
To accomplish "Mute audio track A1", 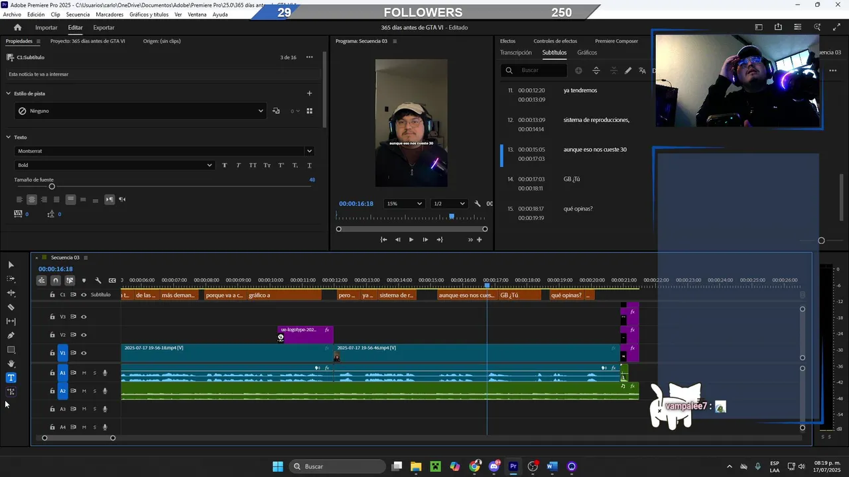I will pyautogui.click(x=84, y=373).
